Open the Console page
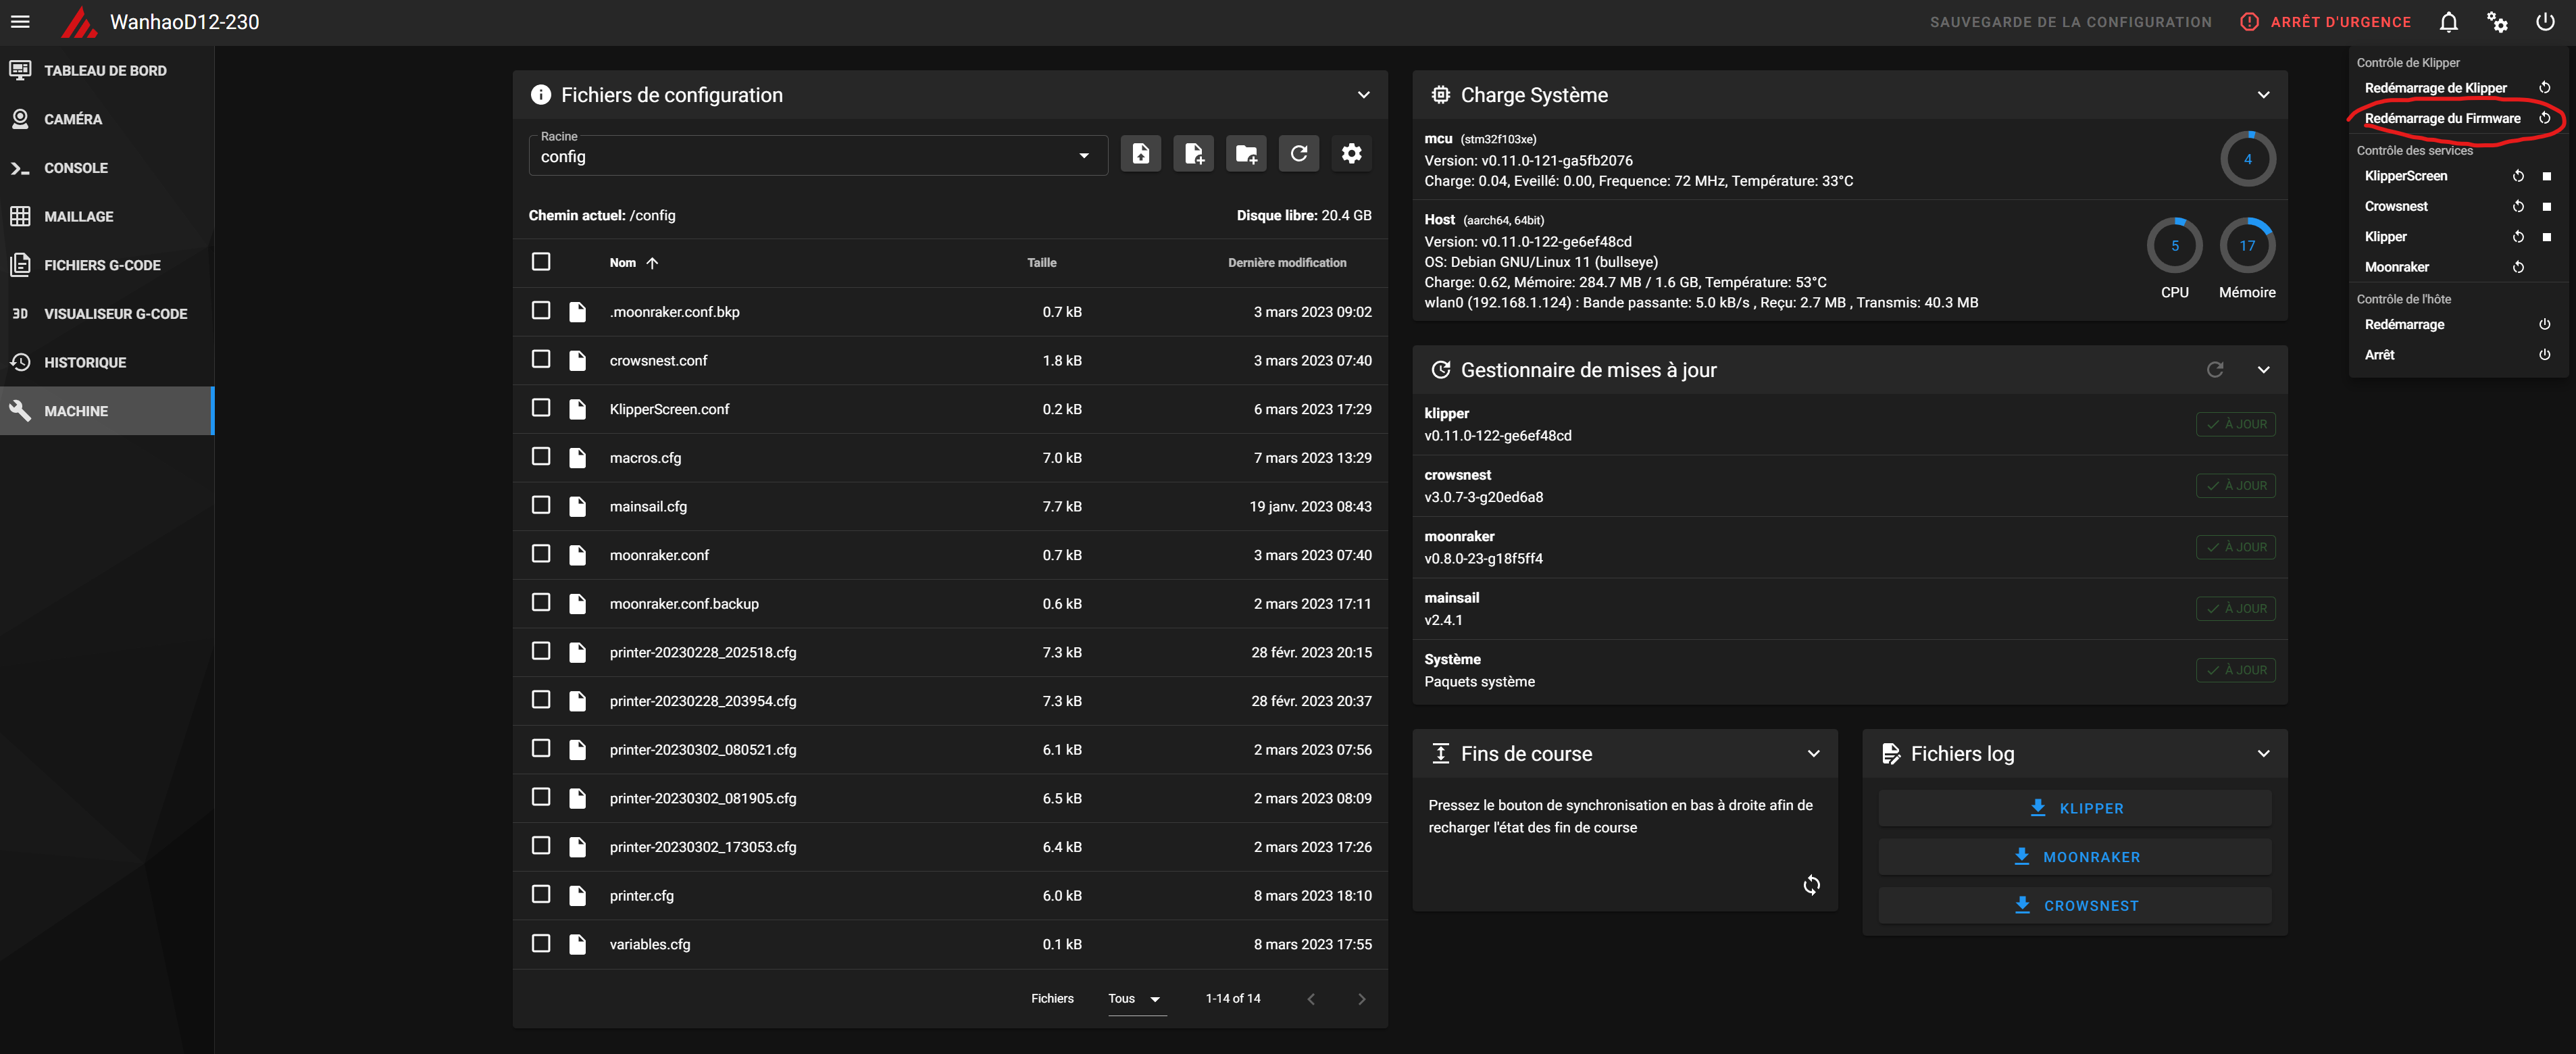 pos(107,168)
